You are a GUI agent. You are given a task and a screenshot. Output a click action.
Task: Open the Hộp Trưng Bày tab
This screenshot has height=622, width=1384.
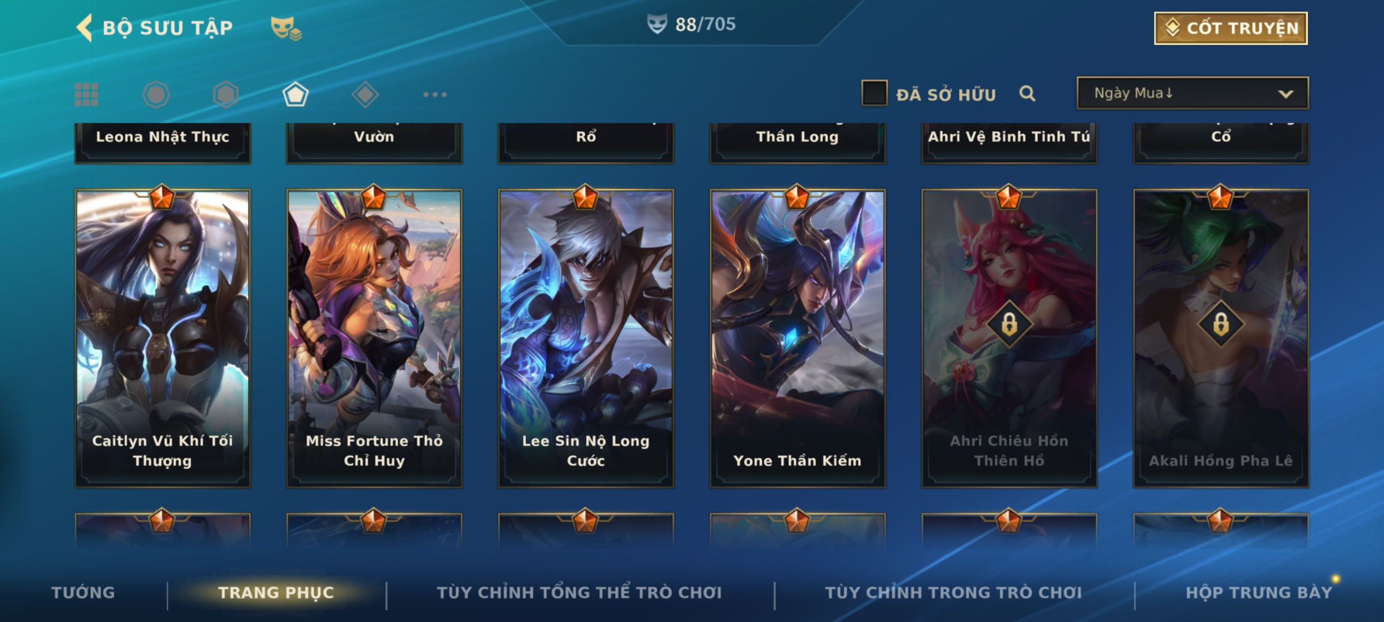[1259, 593]
